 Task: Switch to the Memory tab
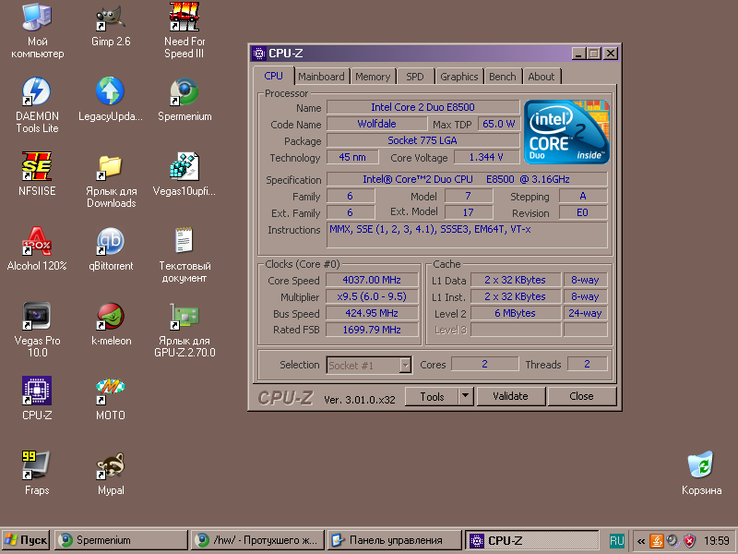(373, 77)
